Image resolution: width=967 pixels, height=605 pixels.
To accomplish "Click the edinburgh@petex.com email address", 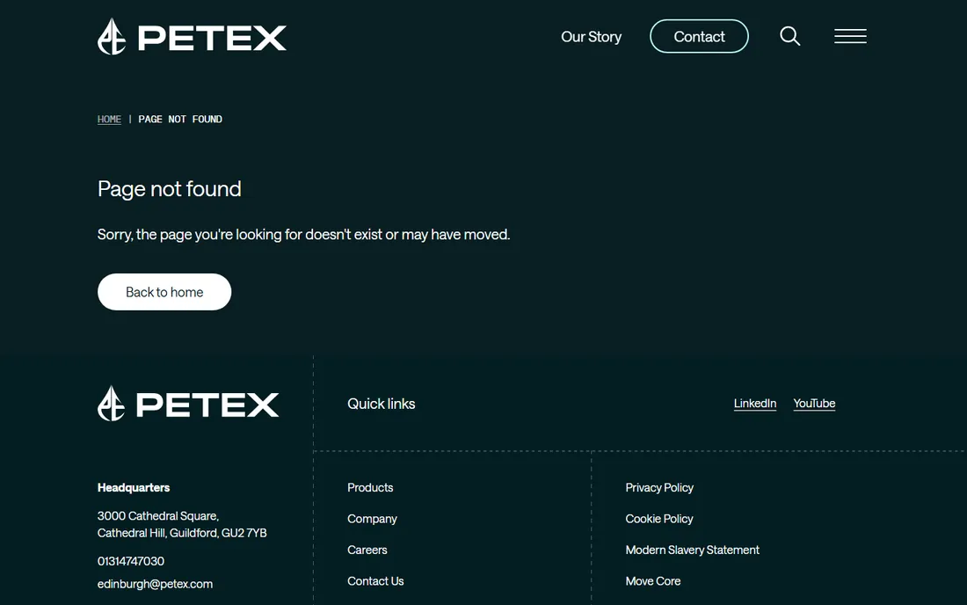I will [155, 583].
